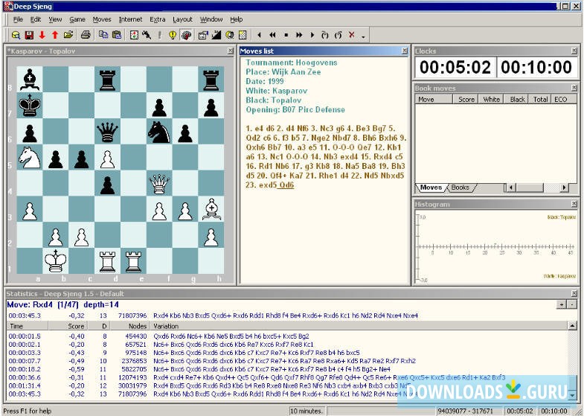The height and width of the screenshot is (416, 584).
Task: Click the white queen on the chessboard
Action: (x=158, y=183)
